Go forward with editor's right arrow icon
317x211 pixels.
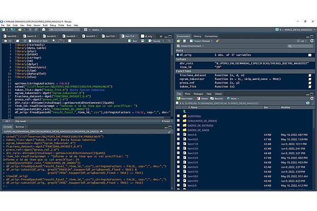[x=10, y=41]
